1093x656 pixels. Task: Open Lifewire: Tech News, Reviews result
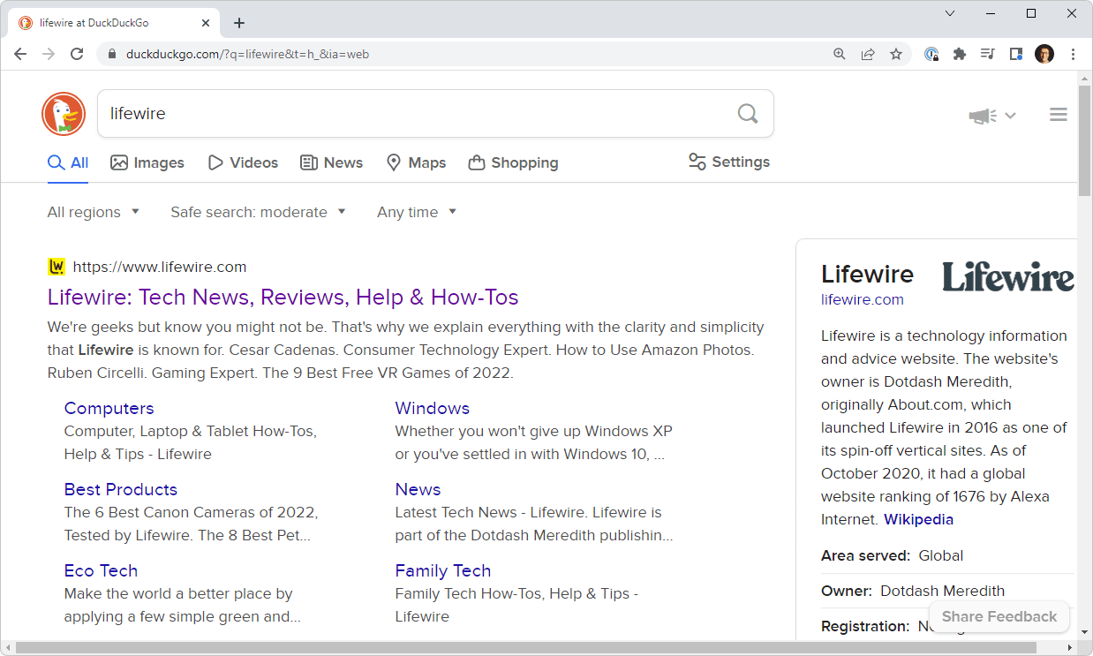[283, 297]
